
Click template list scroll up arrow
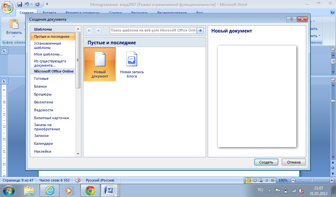[x=78, y=29]
